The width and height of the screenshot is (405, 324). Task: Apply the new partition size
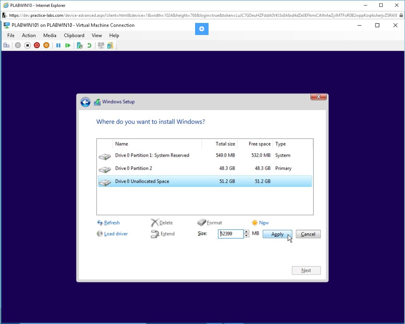tap(278, 234)
